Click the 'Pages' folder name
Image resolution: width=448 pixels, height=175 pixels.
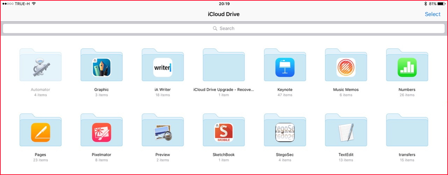coord(41,155)
